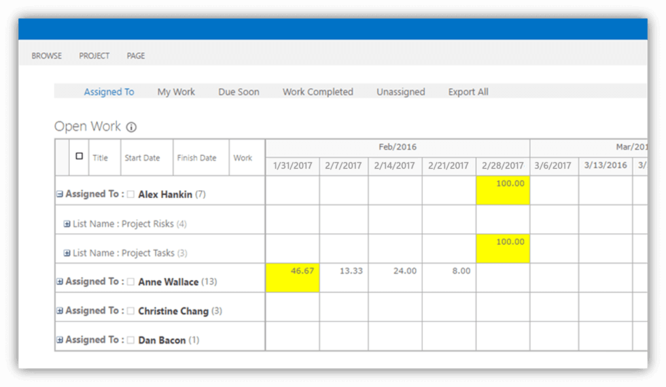Viewport: 666px width, 387px height.
Task: Click yellow 46.67 cell for Anne Wallace
Action: point(292,278)
